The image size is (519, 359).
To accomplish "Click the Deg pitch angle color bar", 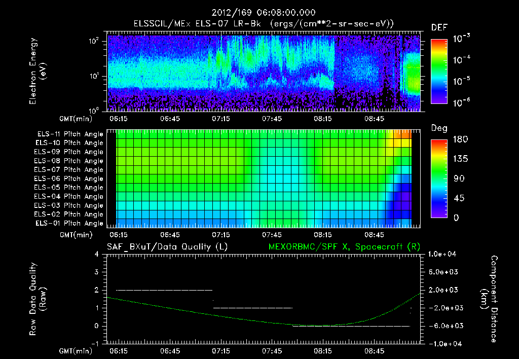I will click(x=439, y=178).
